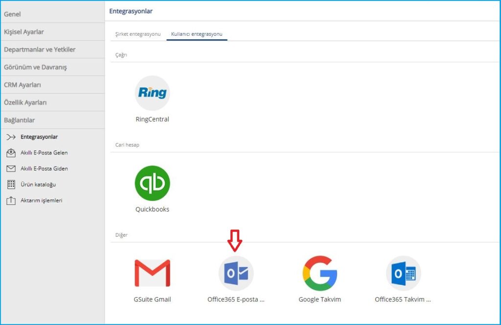The image size is (501, 325).
Task: Open the Office365 Takvim calendar icon
Action: 404,273
